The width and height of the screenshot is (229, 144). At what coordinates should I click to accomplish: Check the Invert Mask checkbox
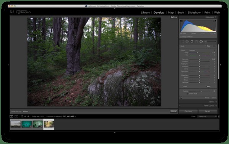point(187,94)
